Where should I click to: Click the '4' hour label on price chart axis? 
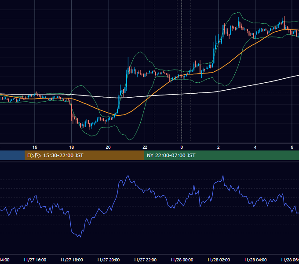tap(255, 147)
